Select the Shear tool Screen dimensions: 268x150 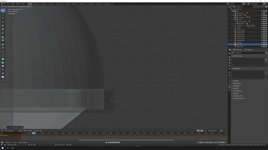coord(3,77)
